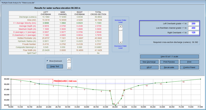This screenshot has width=206, height=110.
Task: Click the Swap Text button
Action: click(55, 66)
